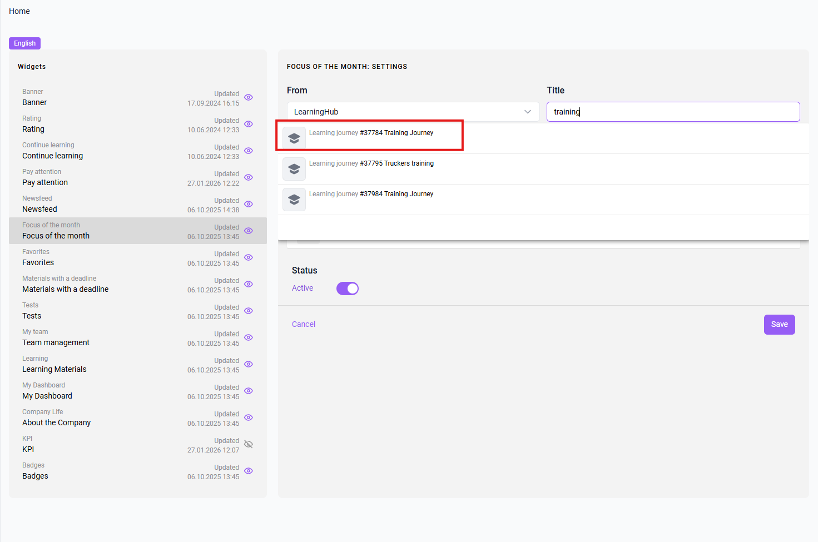Viewport: 818px width, 542px height.
Task: Click graduation cap icon for Truckers training
Action: 294,169
